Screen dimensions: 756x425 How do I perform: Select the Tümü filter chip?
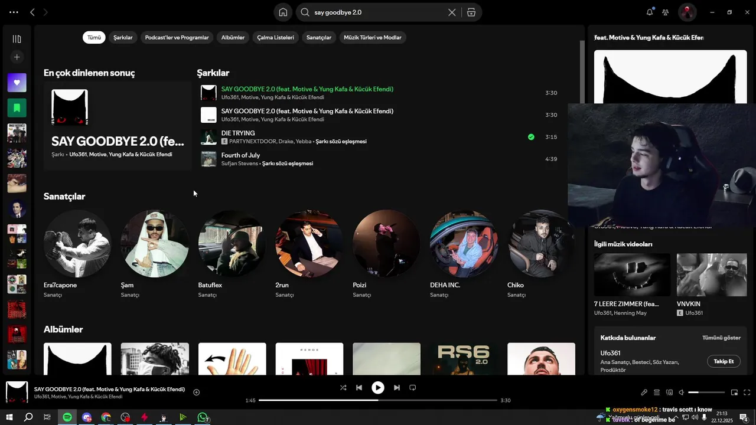coord(94,37)
